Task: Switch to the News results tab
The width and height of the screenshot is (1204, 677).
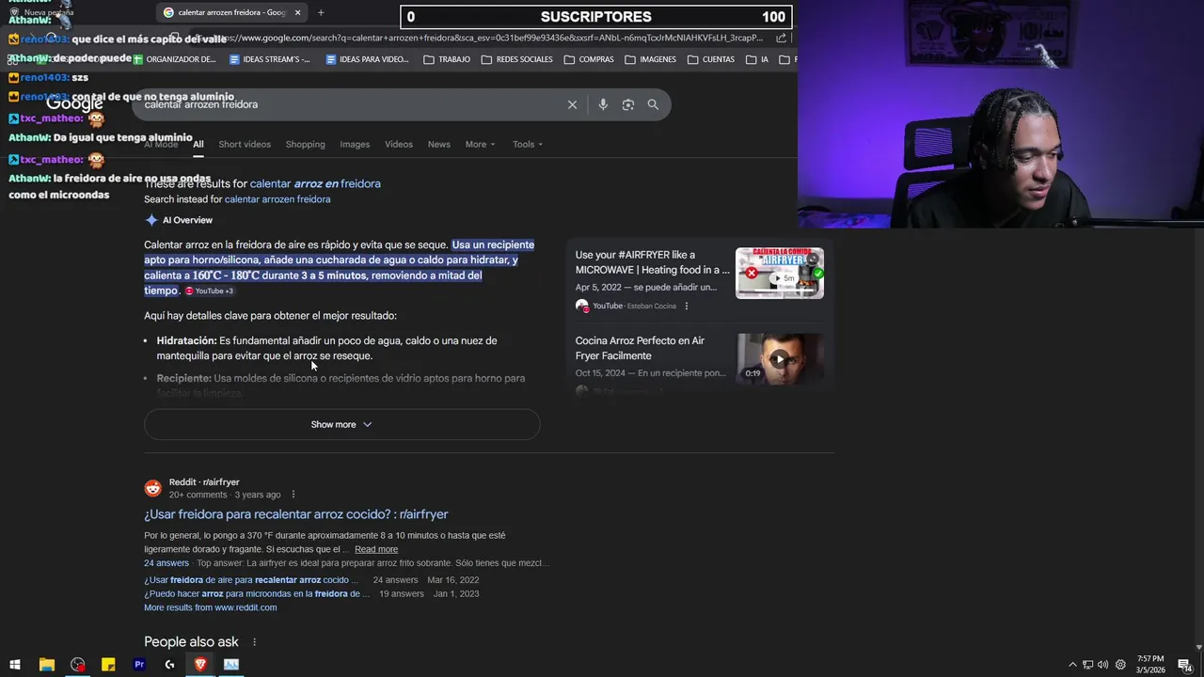Action: click(x=439, y=144)
